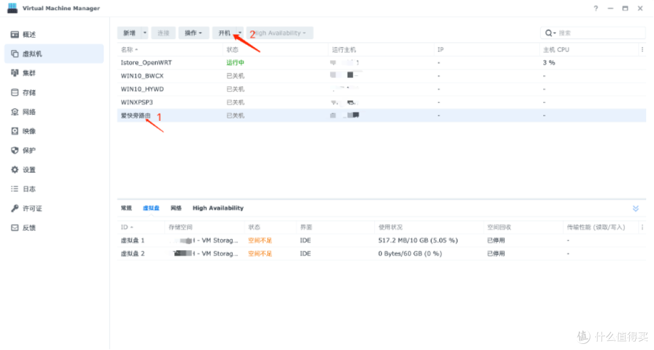Click the 已关机 status of WINXPSP3
This screenshot has height=350, width=654.
pos(235,102)
